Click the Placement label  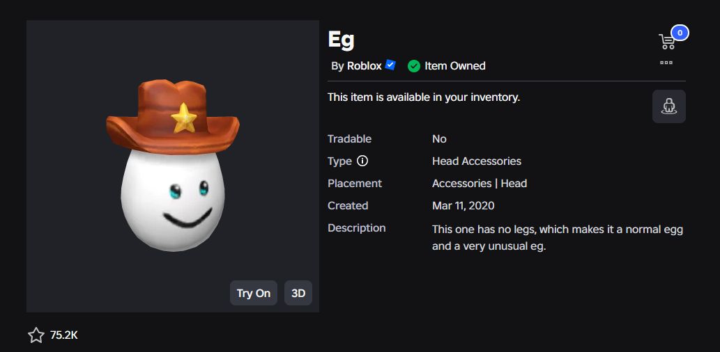click(x=355, y=184)
